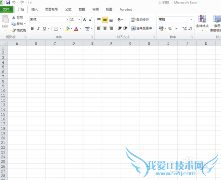Switch to the 公式 Formulas tab
Screen dimensions: 221x180
click(x=68, y=9)
